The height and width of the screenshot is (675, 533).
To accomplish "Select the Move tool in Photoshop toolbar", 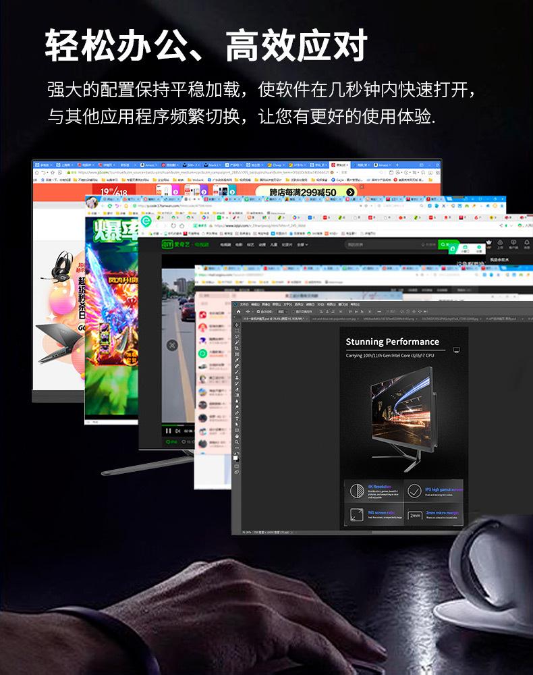I will [237, 325].
